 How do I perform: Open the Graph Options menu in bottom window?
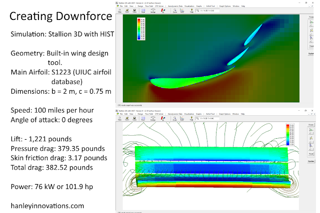224,114
